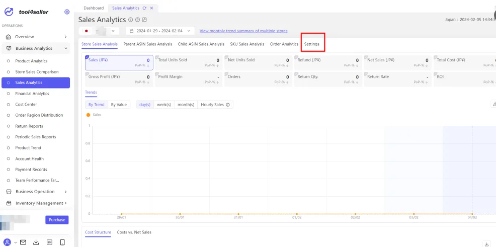Toggle the Profit Margin metric checkbox
The height and width of the screenshot is (247, 496).
point(156,74)
